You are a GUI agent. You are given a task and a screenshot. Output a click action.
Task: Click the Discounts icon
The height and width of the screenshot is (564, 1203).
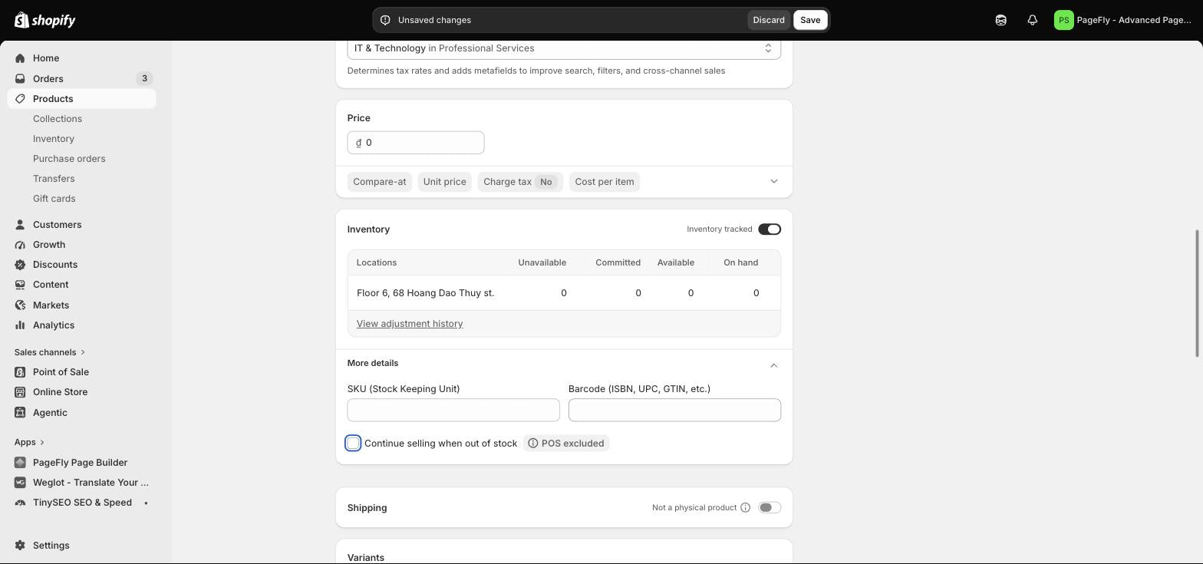pyautogui.click(x=20, y=265)
